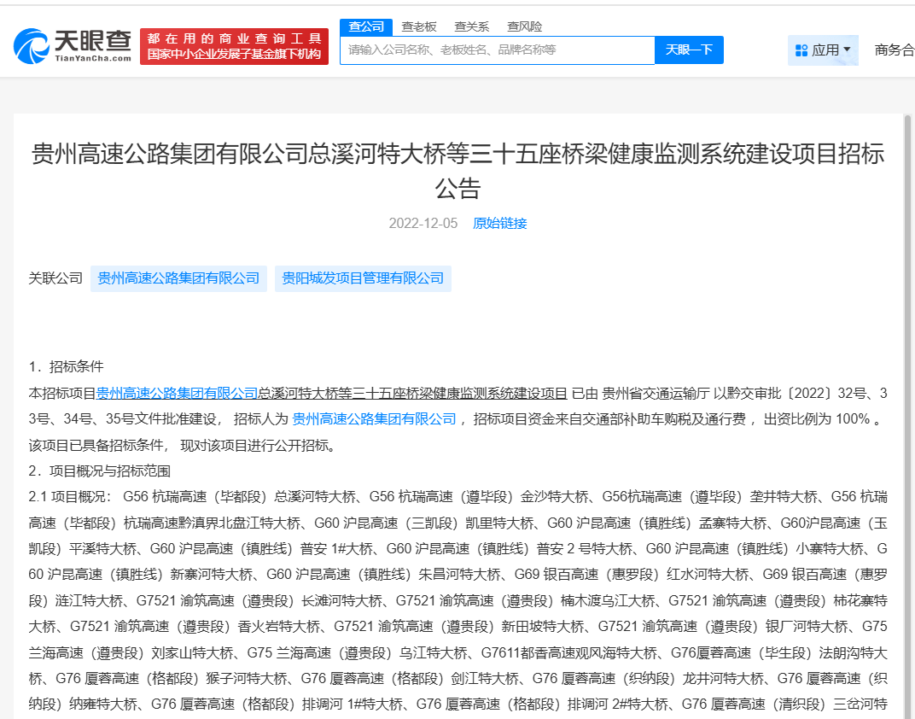Click the vertical page scrollbar
The width and height of the screenshot is (915, 719).
907,417
